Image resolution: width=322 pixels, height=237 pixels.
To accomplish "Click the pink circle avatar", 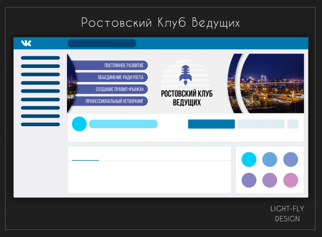I will (x=291, y=180).
